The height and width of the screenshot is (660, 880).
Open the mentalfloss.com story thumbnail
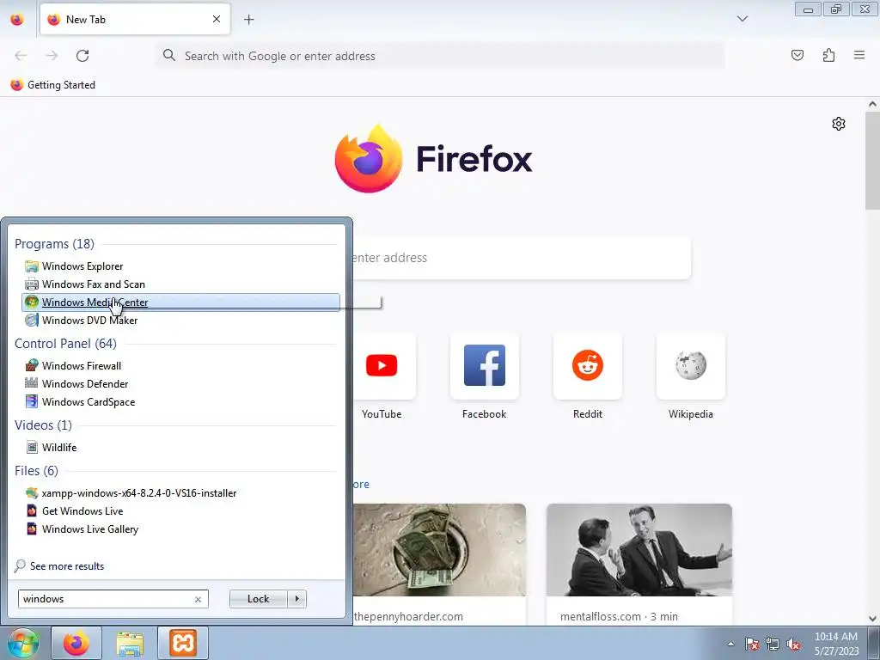639,550
